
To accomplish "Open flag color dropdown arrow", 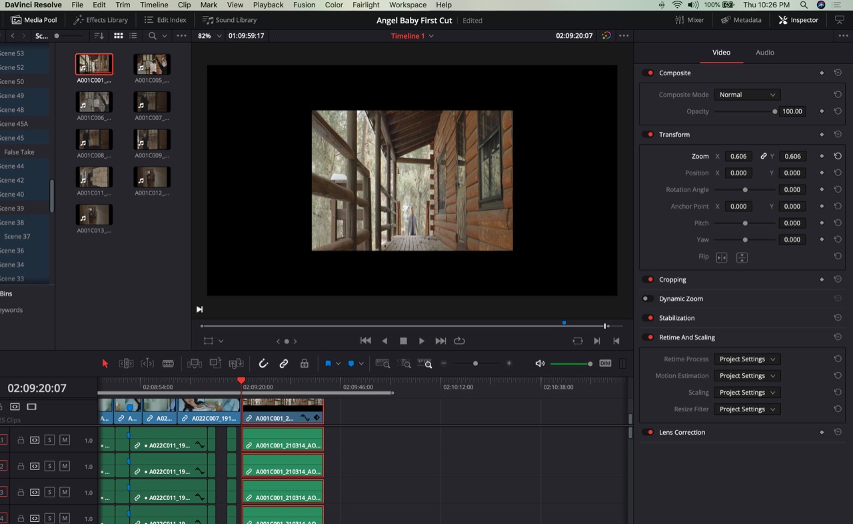I will (339, 363).
